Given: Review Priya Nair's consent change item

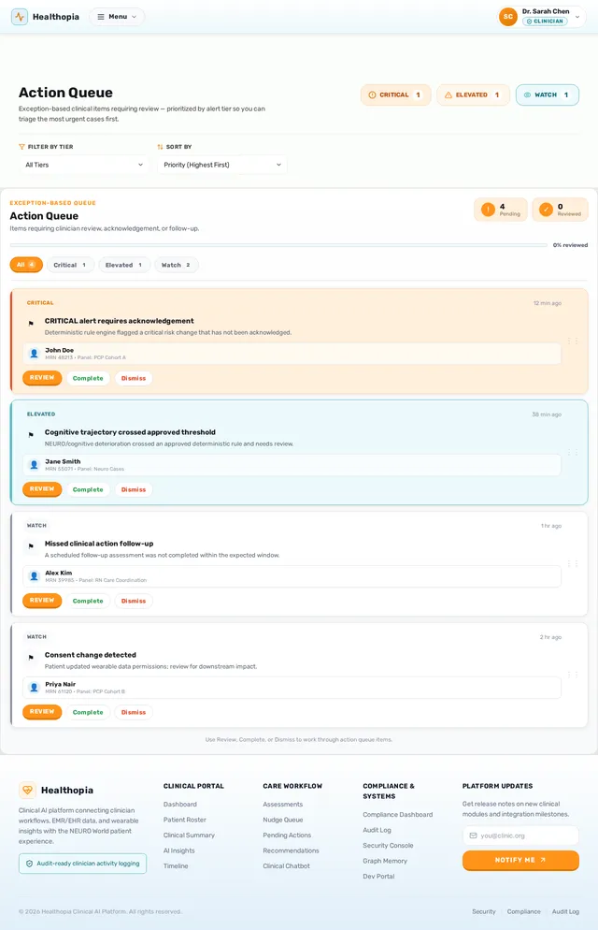Looking at the screenshot, I should pos(42,712).
